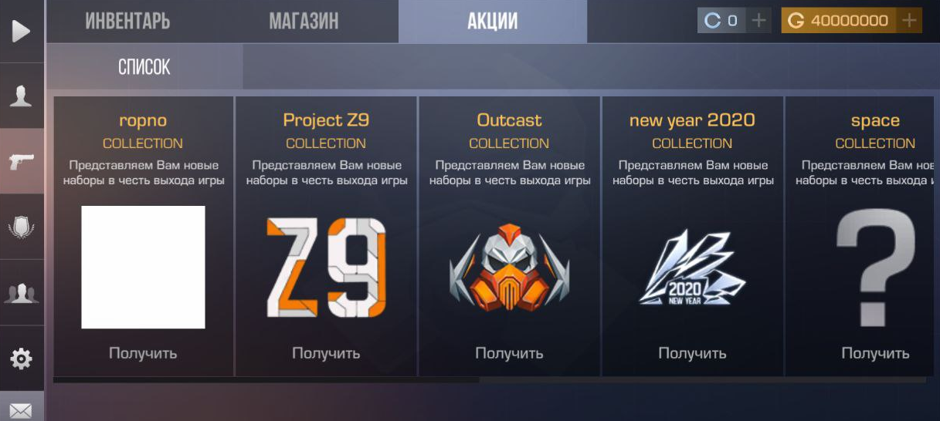
Task: Click Получить under ropno collection
Action: point(143,353)
